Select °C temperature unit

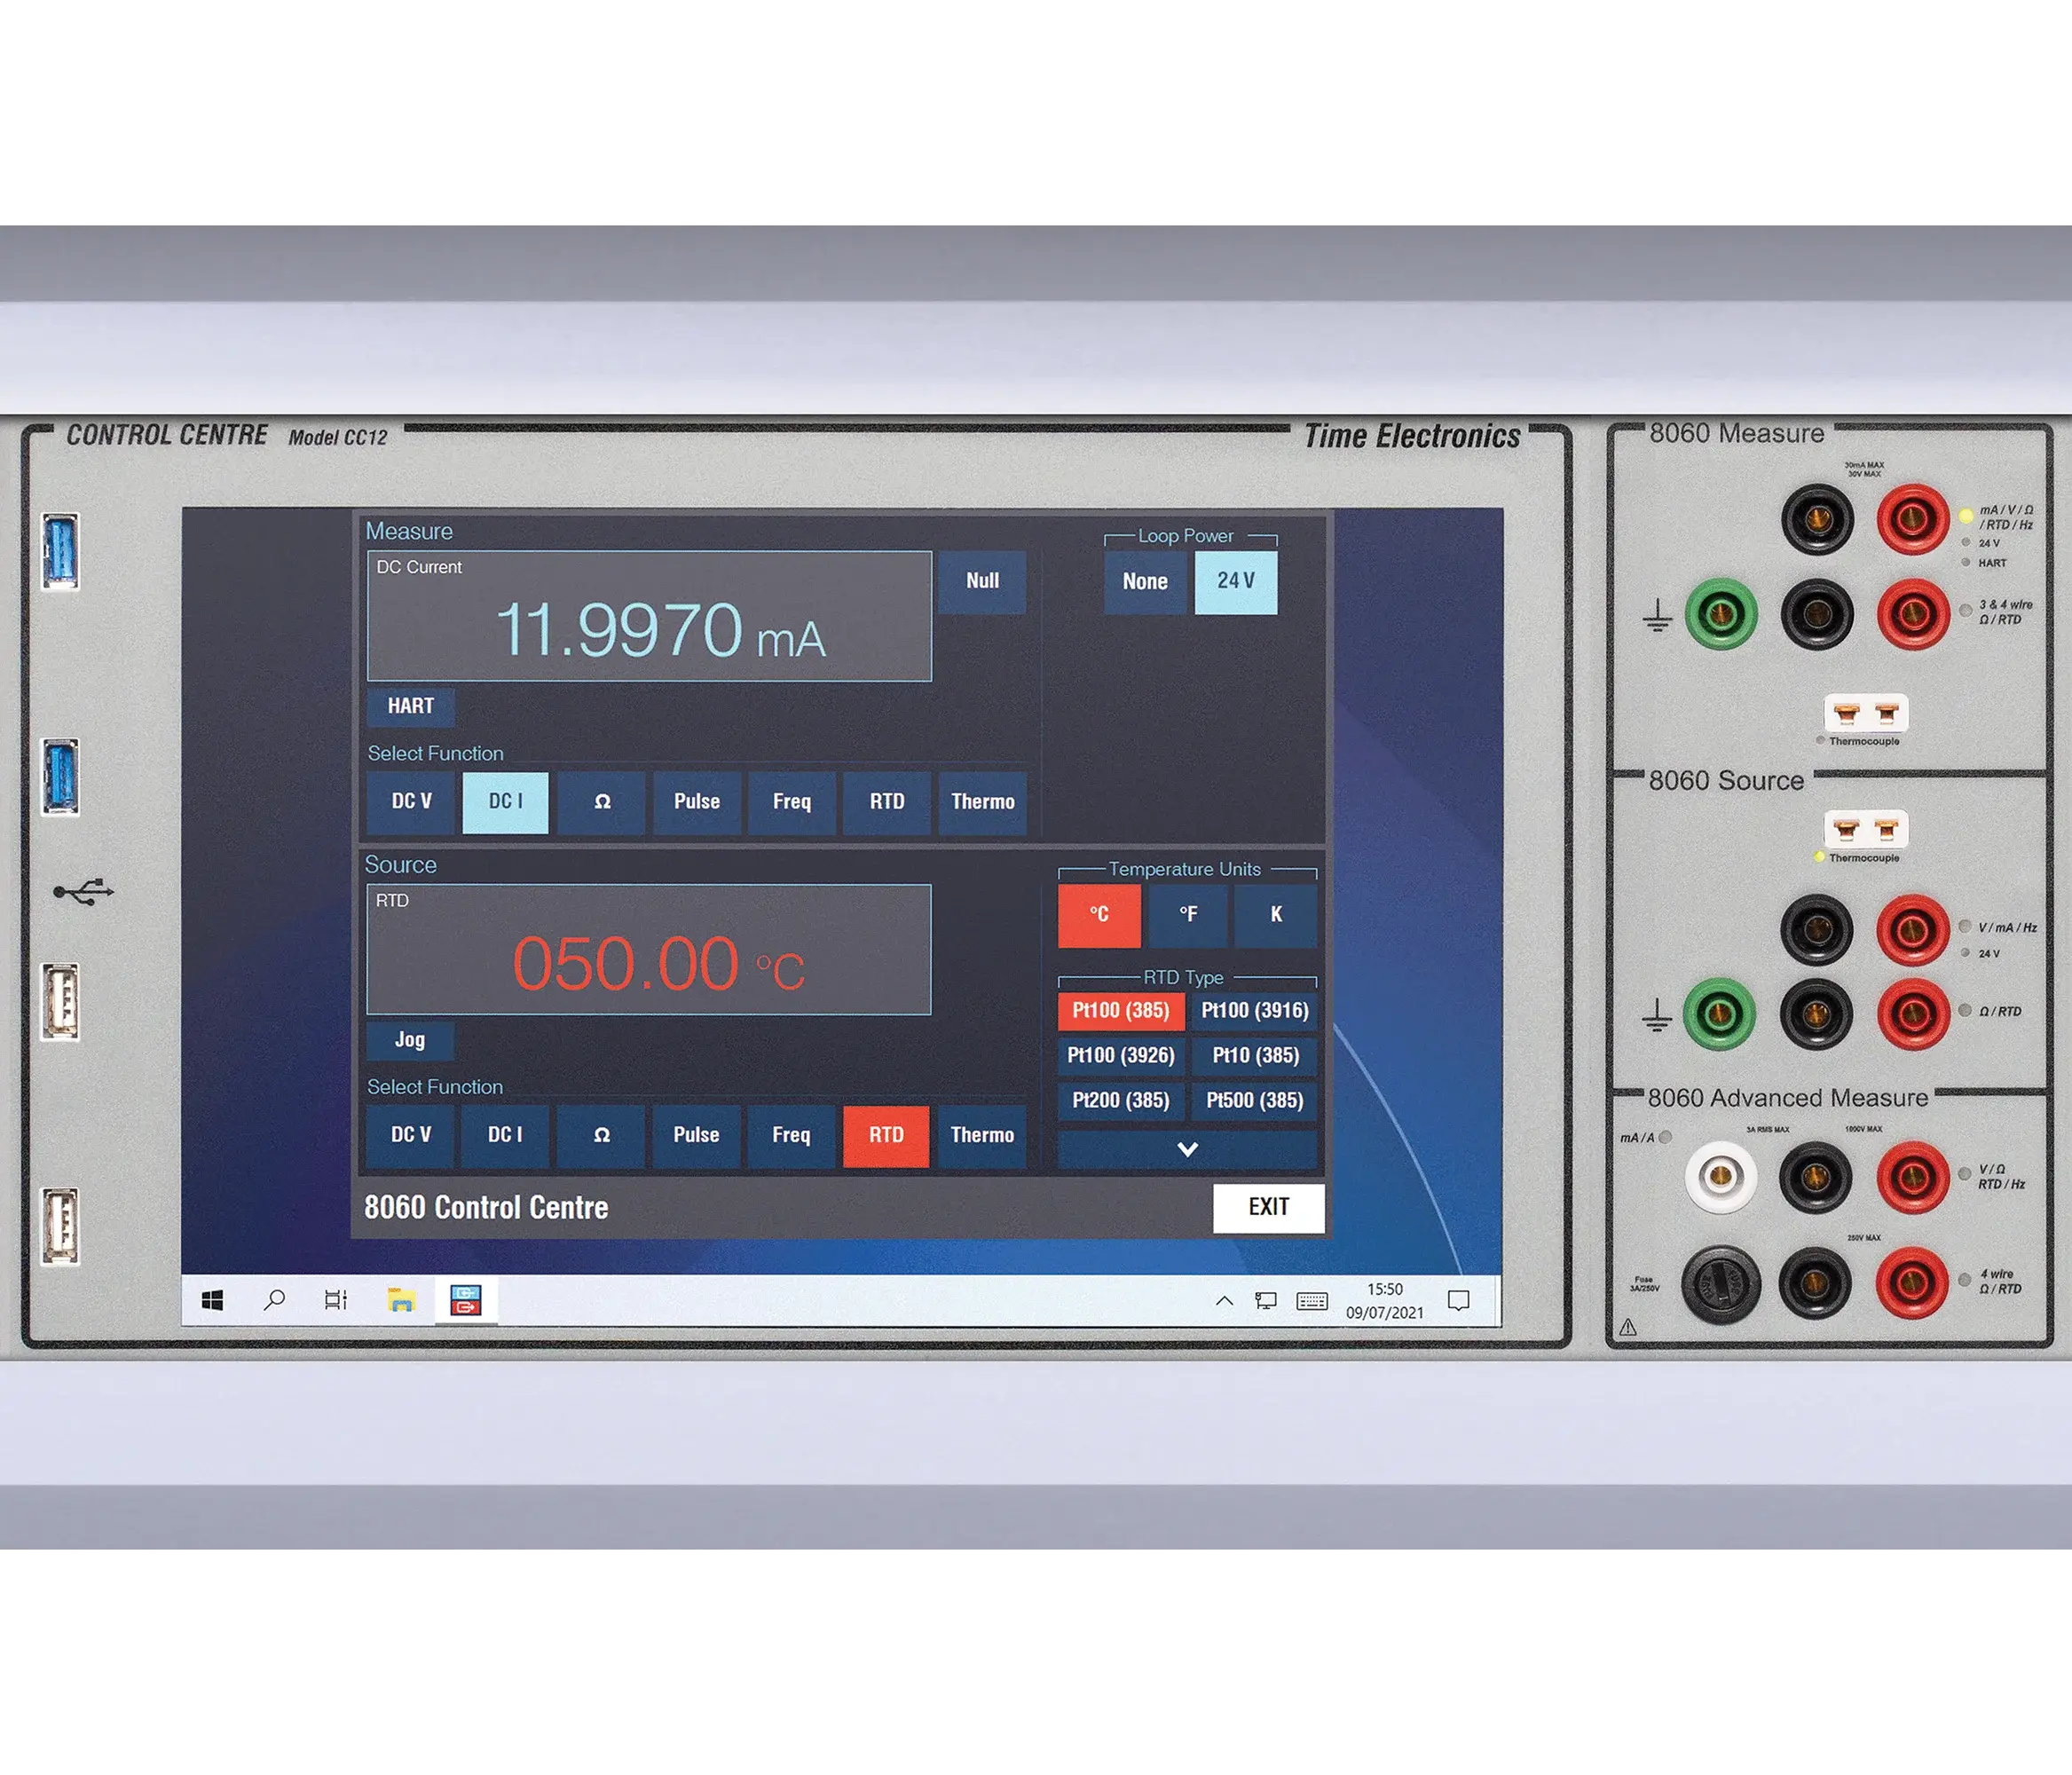(1099, 915)
